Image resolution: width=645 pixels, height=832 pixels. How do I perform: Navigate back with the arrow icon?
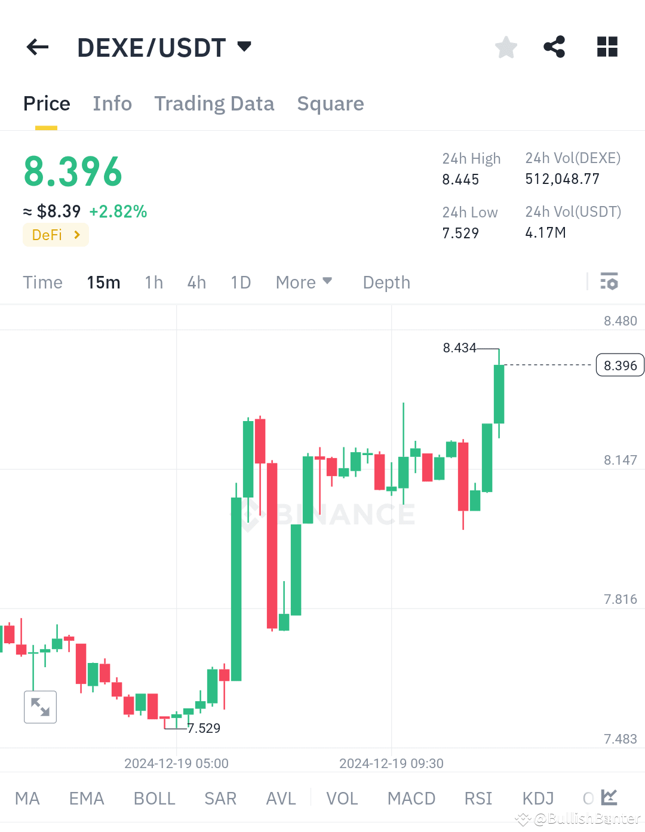coord(37,47)
